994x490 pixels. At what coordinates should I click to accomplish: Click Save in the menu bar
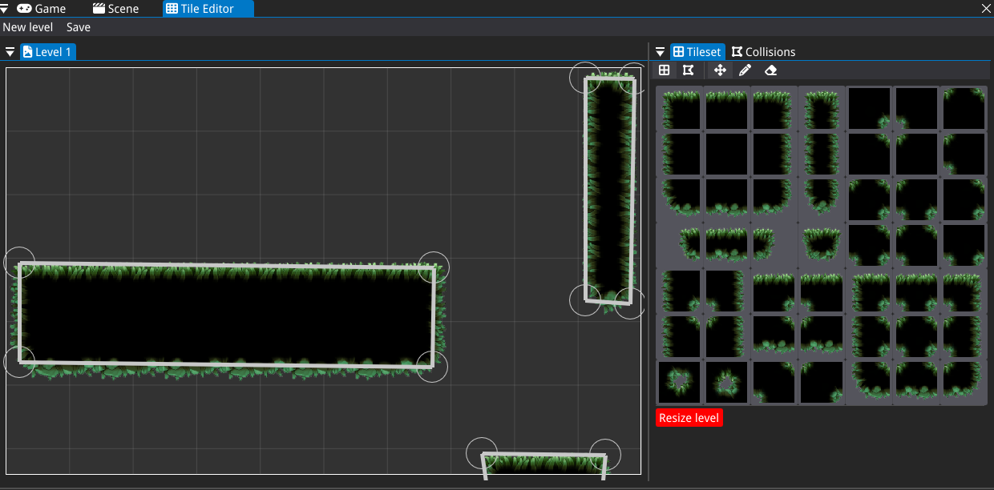point(79,27)
